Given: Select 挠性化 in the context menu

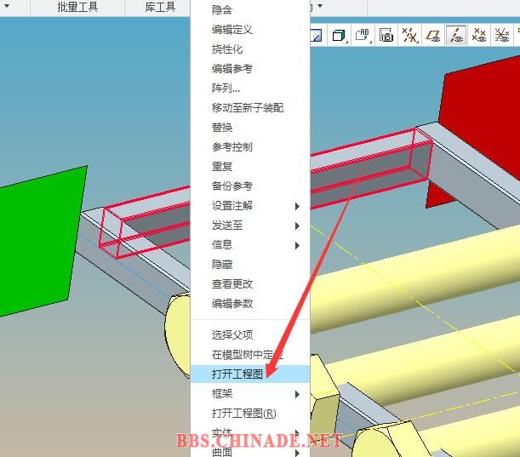Looking at the screenshot, I should pyautogui.click(x=250, y=49).
